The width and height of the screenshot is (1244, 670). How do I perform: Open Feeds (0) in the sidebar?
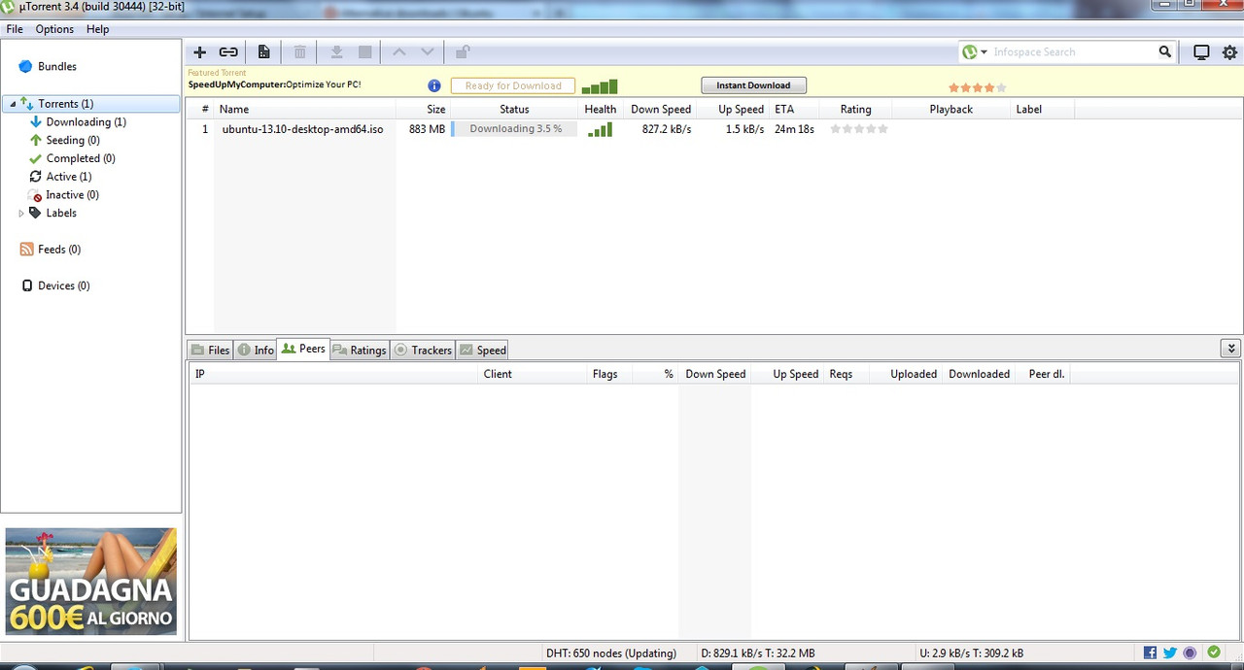(x=51, y=250)
